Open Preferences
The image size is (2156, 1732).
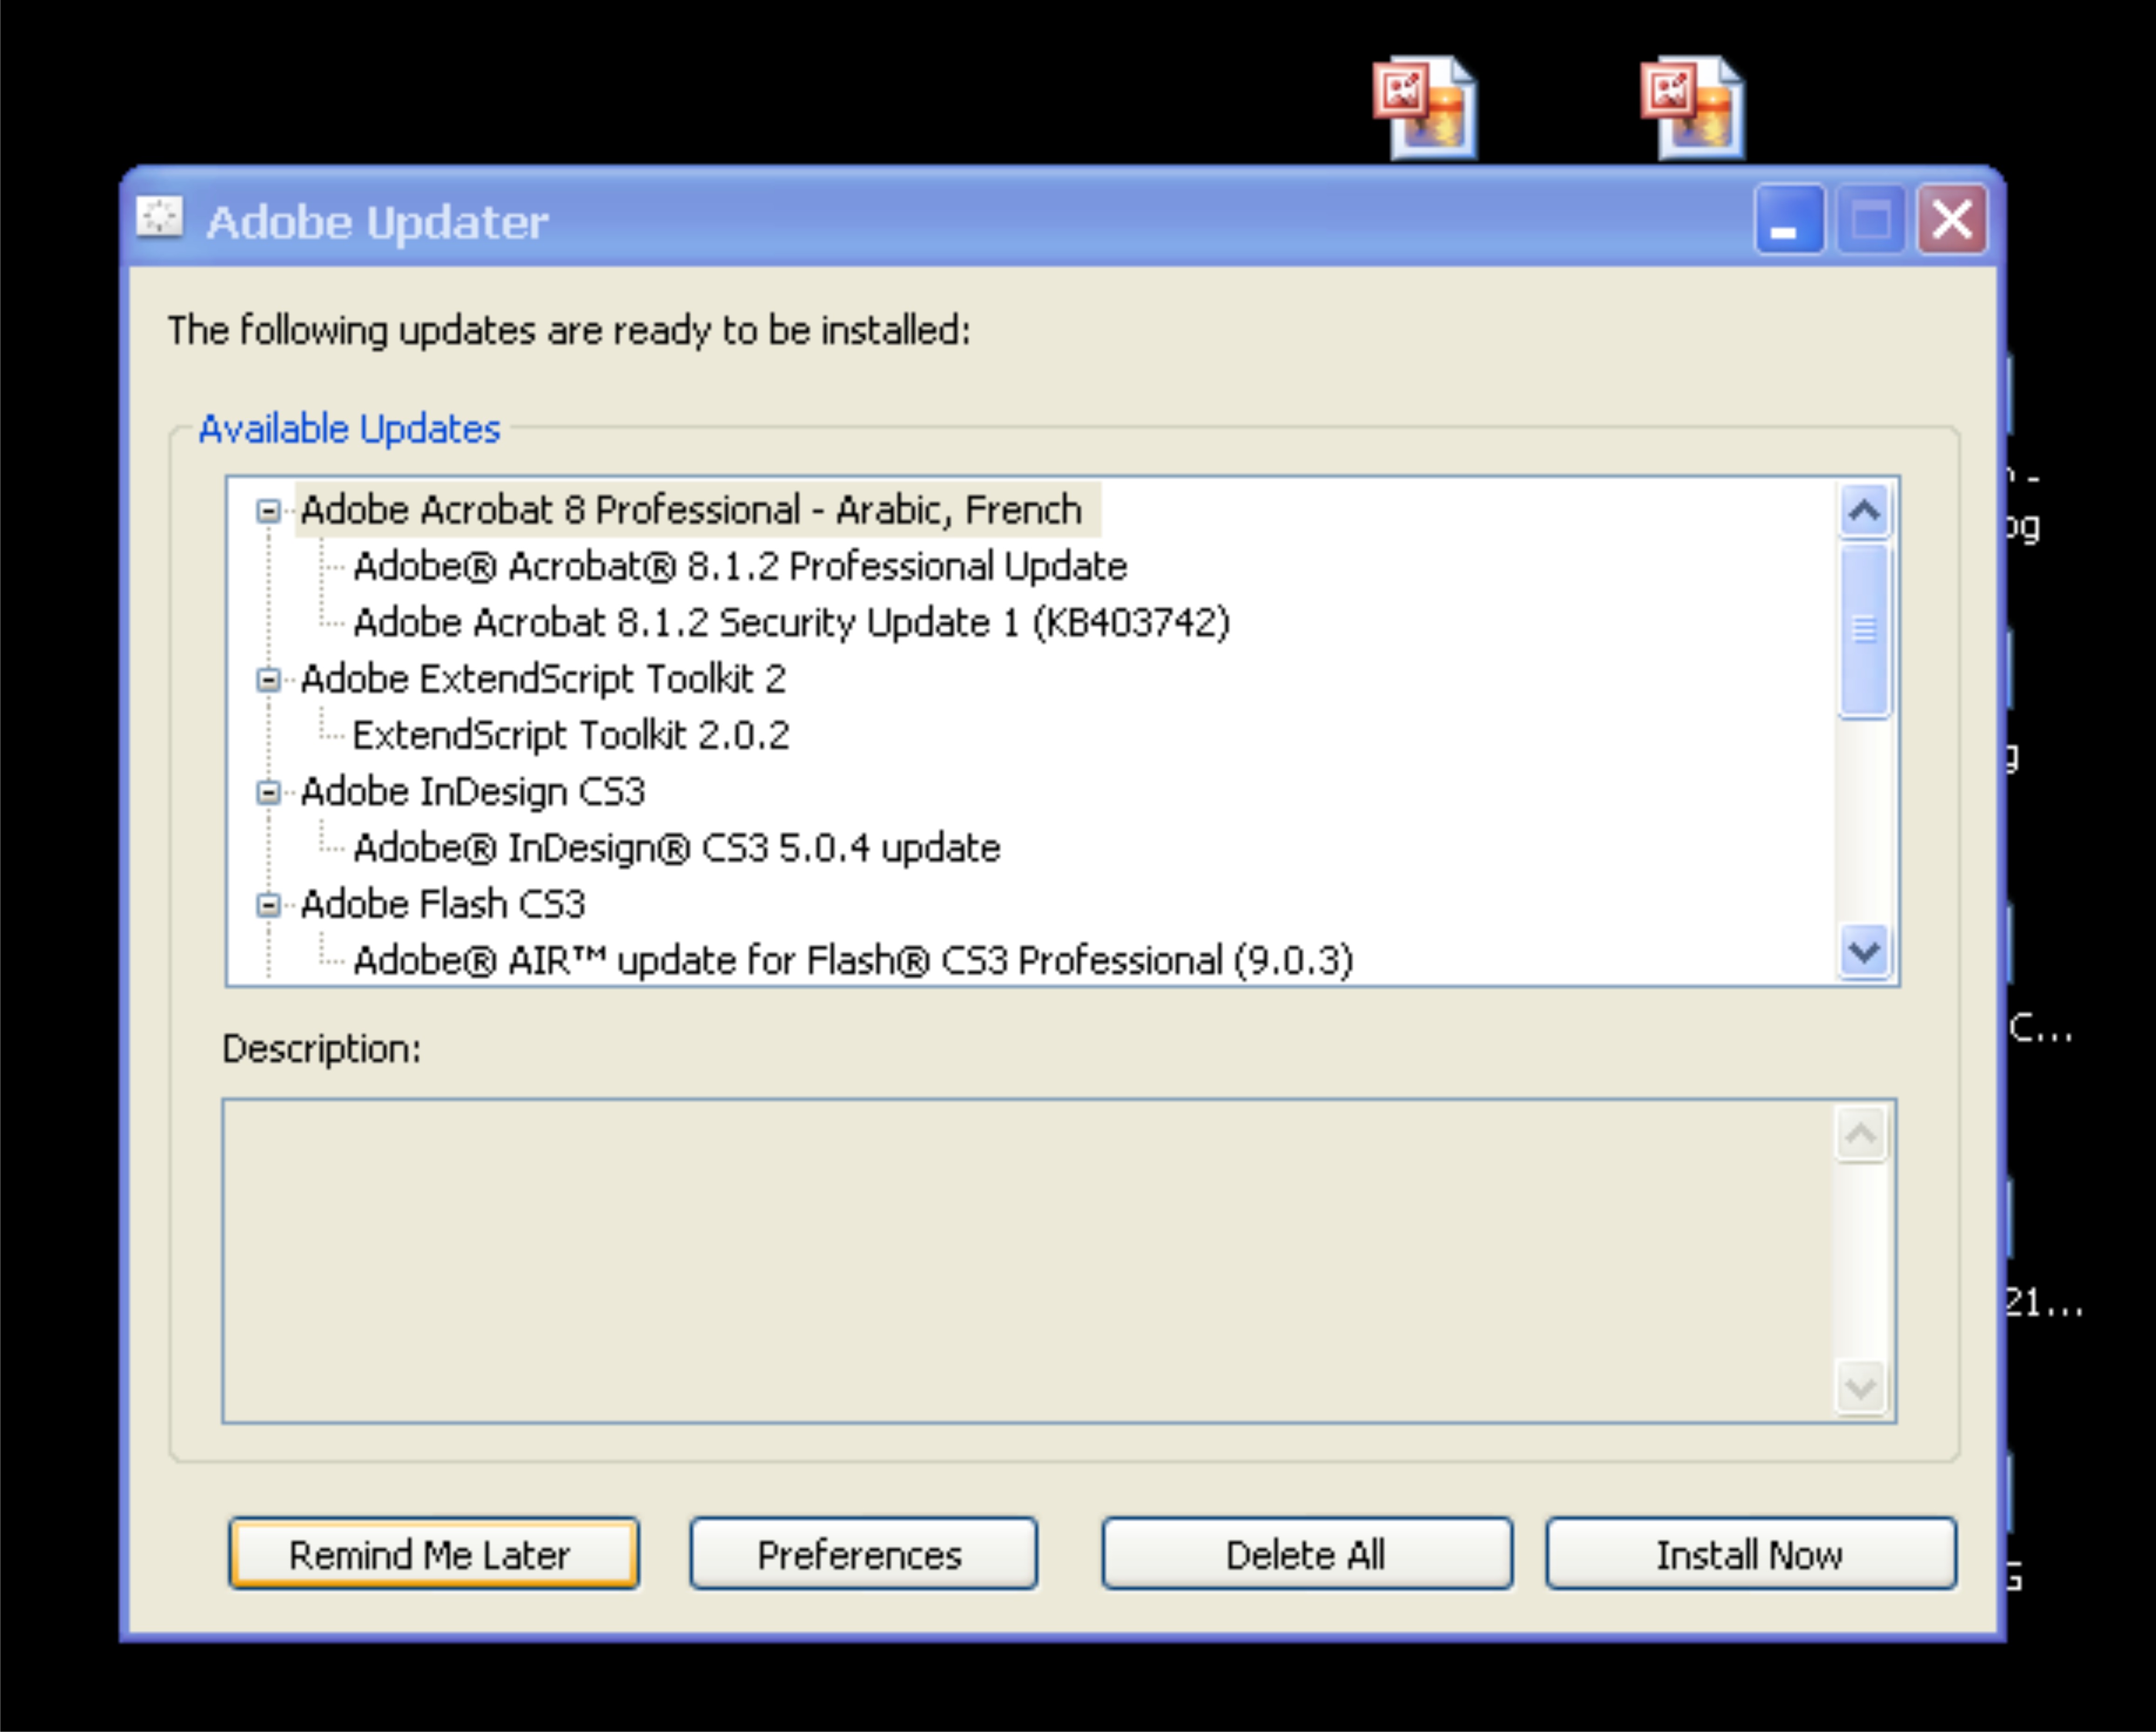(862, 1554)
